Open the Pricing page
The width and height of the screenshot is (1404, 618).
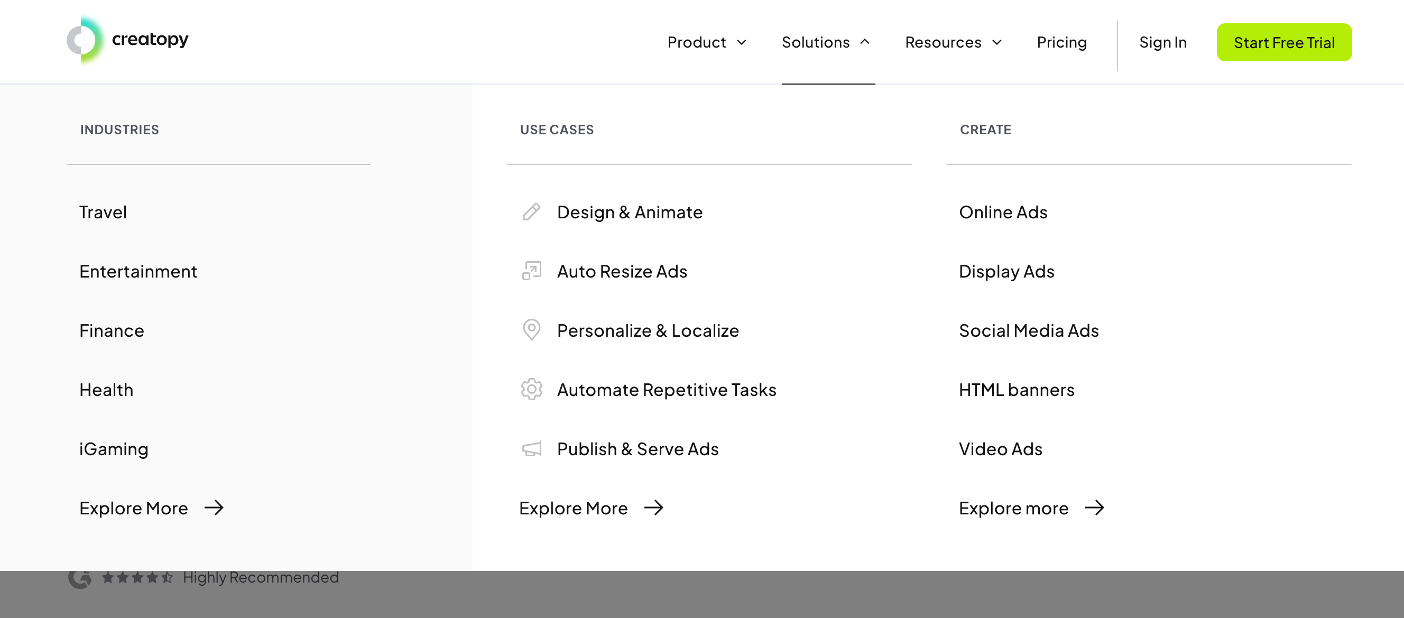1061,42
